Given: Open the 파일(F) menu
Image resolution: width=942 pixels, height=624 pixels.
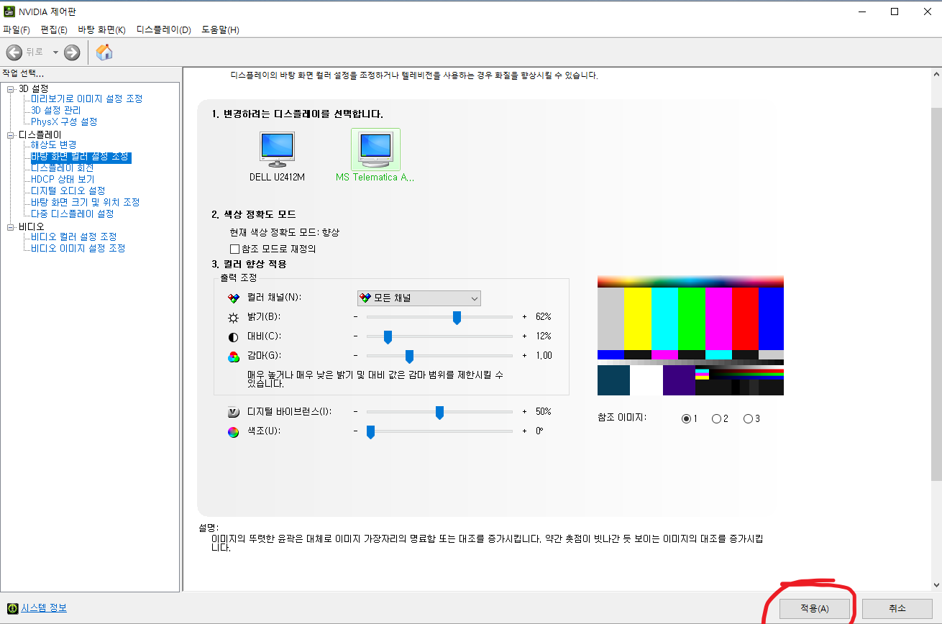Looking at the screenshot, I should point(17,29).
